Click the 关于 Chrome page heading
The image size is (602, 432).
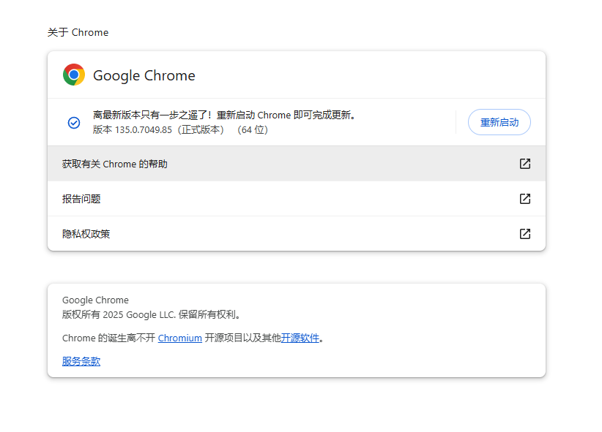tap(78, 32)
